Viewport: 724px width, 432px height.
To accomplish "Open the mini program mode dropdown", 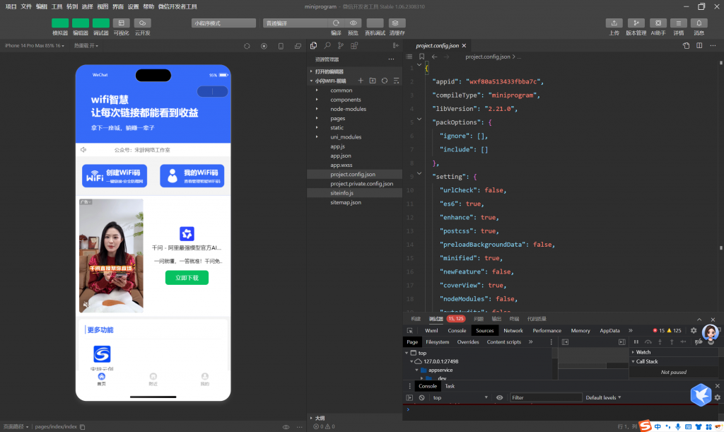I will (223, 23).
